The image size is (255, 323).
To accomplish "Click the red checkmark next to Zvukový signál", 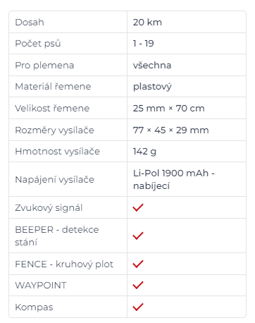I will [x=138, y=207].
